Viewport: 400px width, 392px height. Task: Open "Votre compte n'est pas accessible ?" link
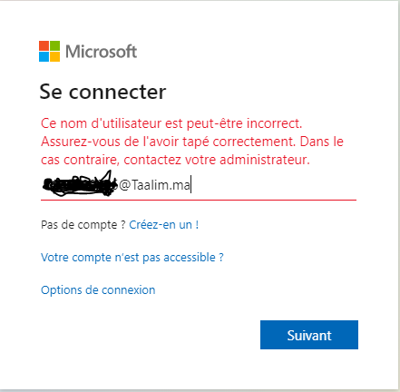132,258
